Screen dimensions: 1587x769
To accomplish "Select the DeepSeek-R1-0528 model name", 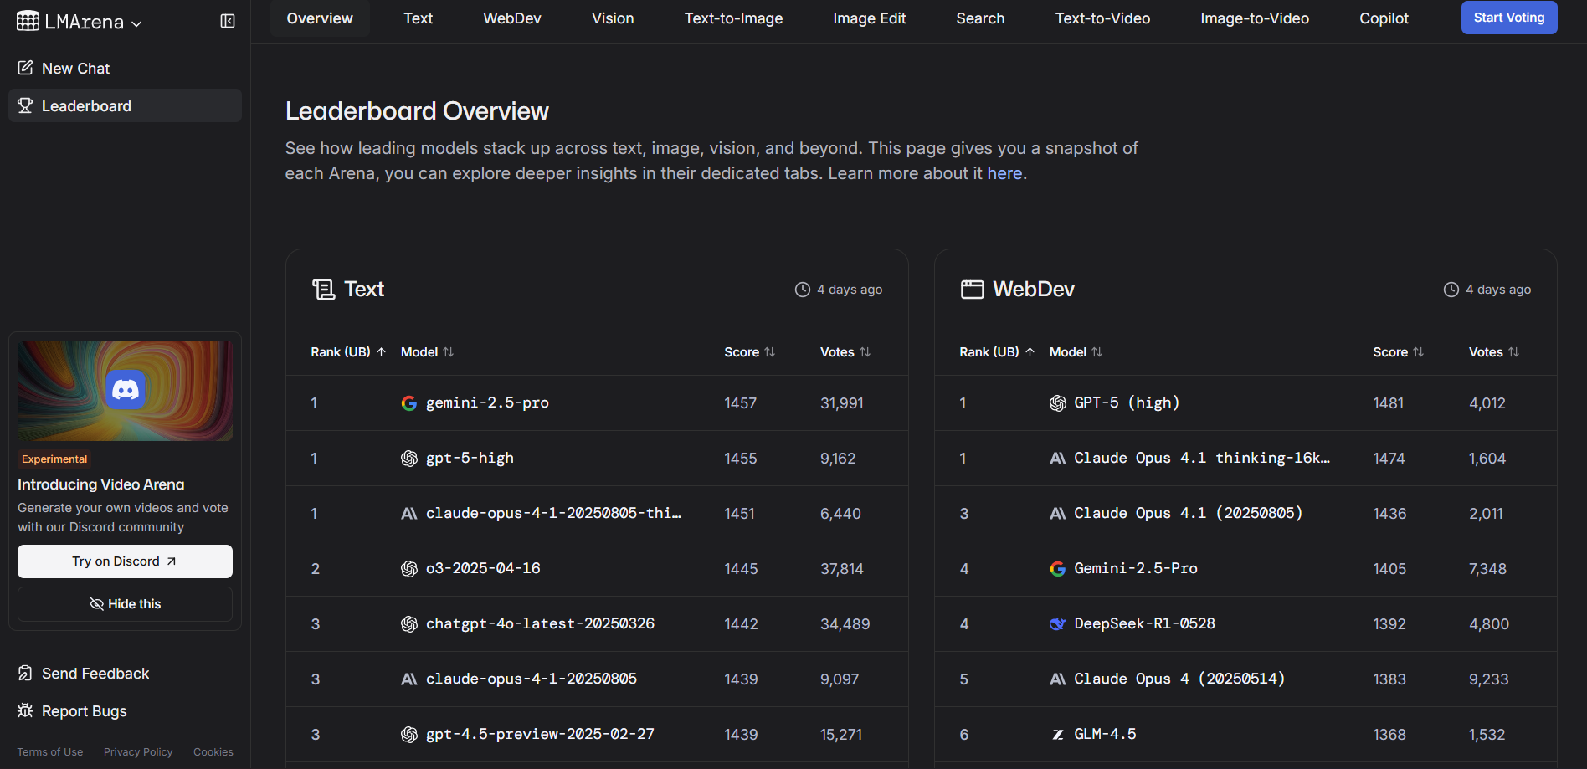I will [1144, 623].
